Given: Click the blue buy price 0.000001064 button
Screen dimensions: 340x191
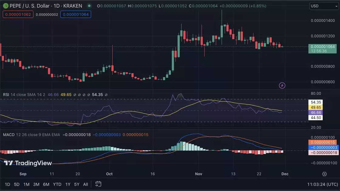Looking at the screenshot, I should pyautogui.click(x=76, y=15).
